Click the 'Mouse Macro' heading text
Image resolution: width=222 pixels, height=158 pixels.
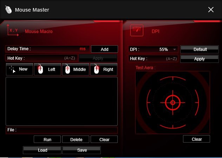[x=39, y=31]
